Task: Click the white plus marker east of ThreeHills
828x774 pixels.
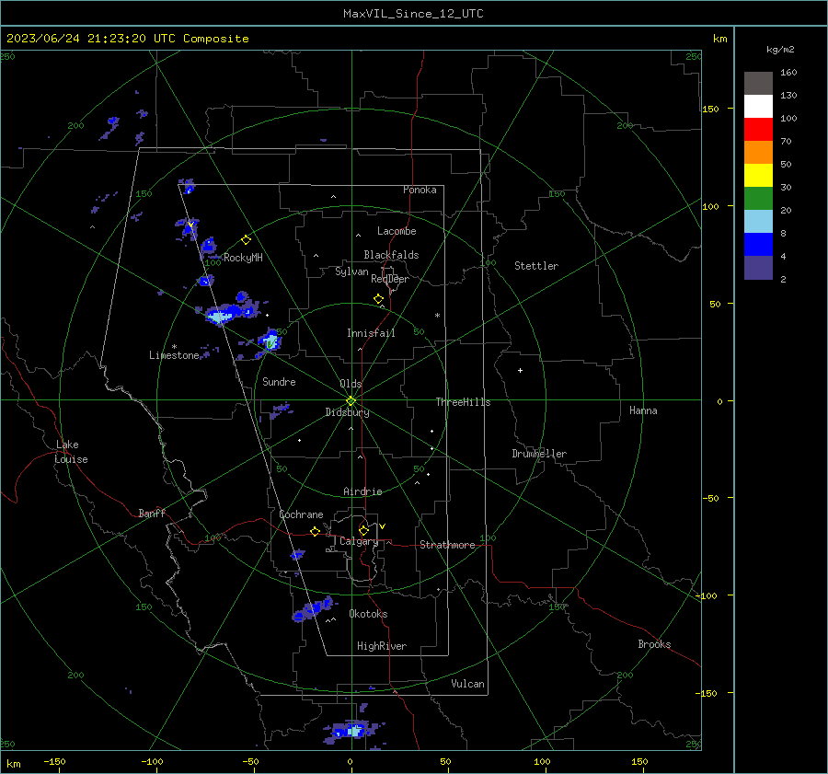Action: (x=520, y=370)
